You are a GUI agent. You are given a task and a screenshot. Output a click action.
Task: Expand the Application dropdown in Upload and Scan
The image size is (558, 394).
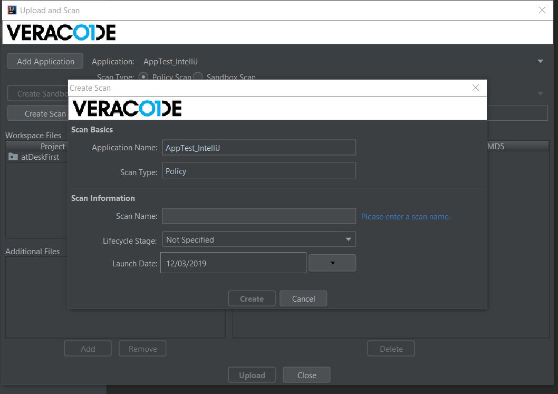coord(540,61)
